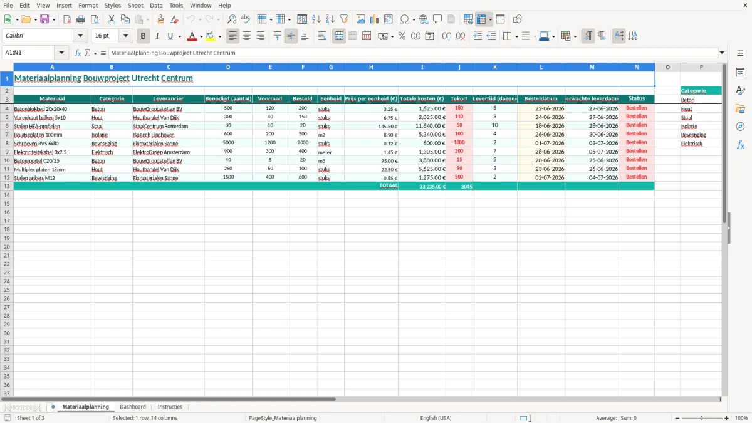
Task: Toggle Freeze Rows and Columns
Action: tap(481, 19)
